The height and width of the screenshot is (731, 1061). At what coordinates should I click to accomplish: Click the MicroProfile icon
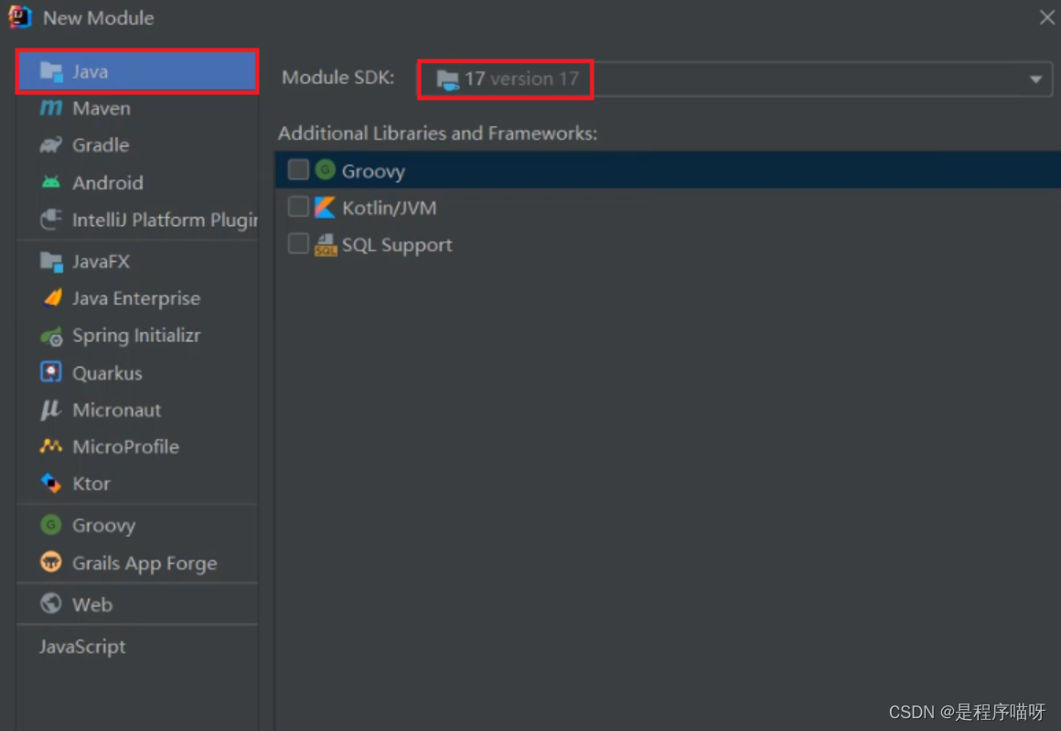tap(51, 446)
